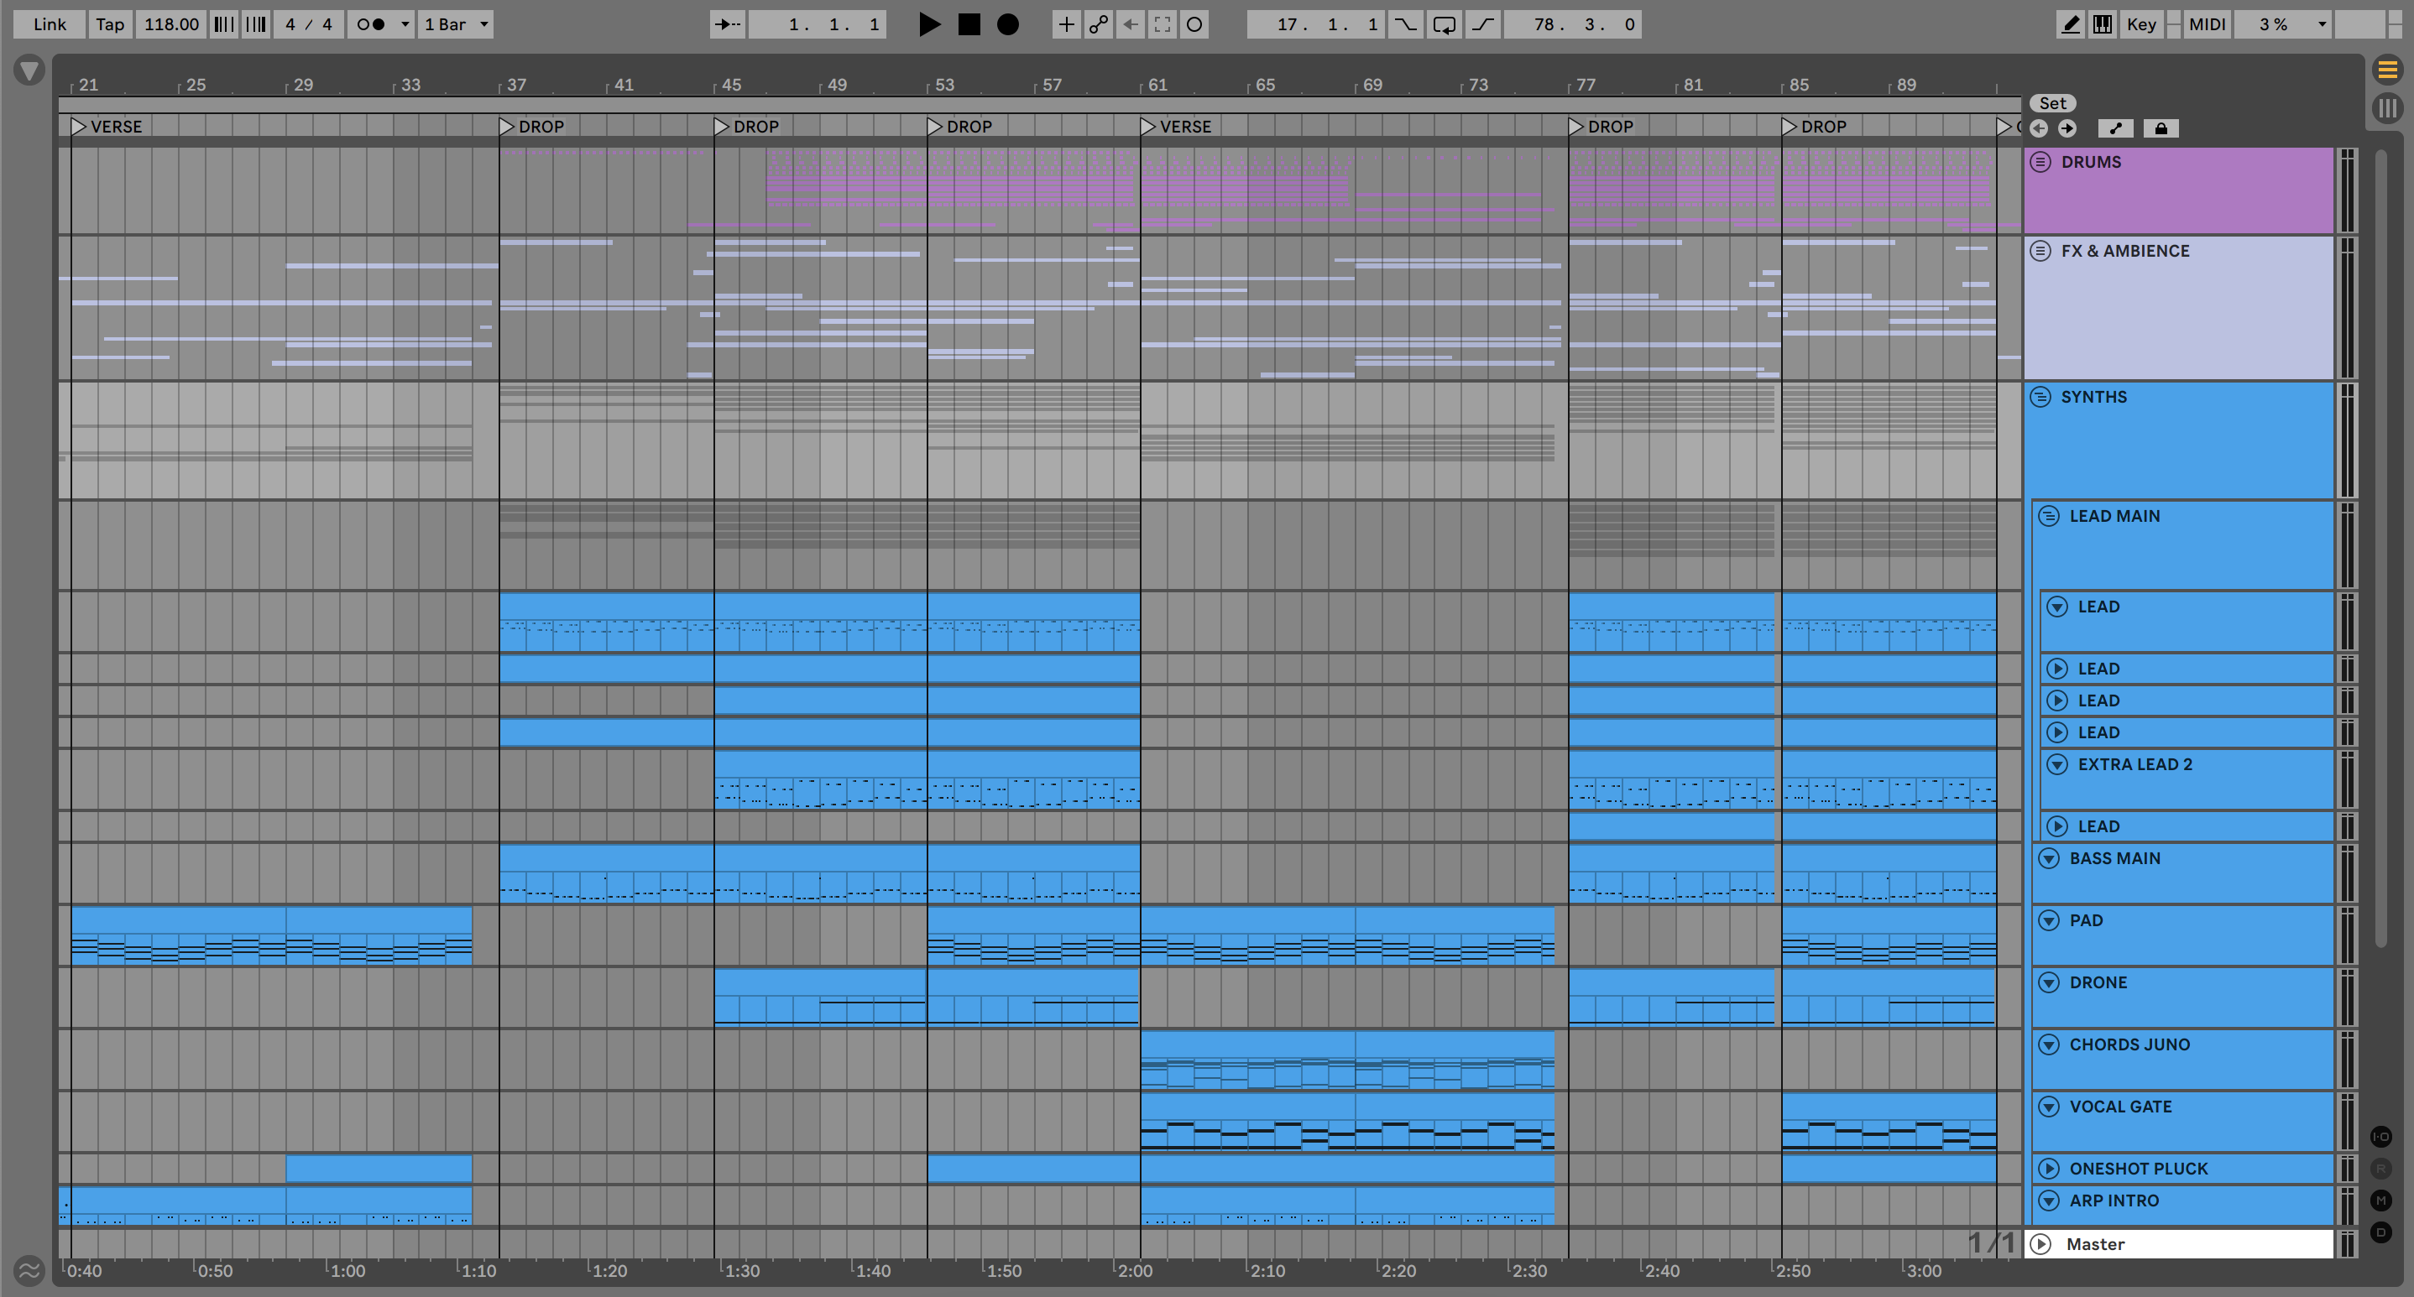Click the Arrangement Record button
The height and width of the screenshot is (1297, 2414).
click(x=1007, y=24)
